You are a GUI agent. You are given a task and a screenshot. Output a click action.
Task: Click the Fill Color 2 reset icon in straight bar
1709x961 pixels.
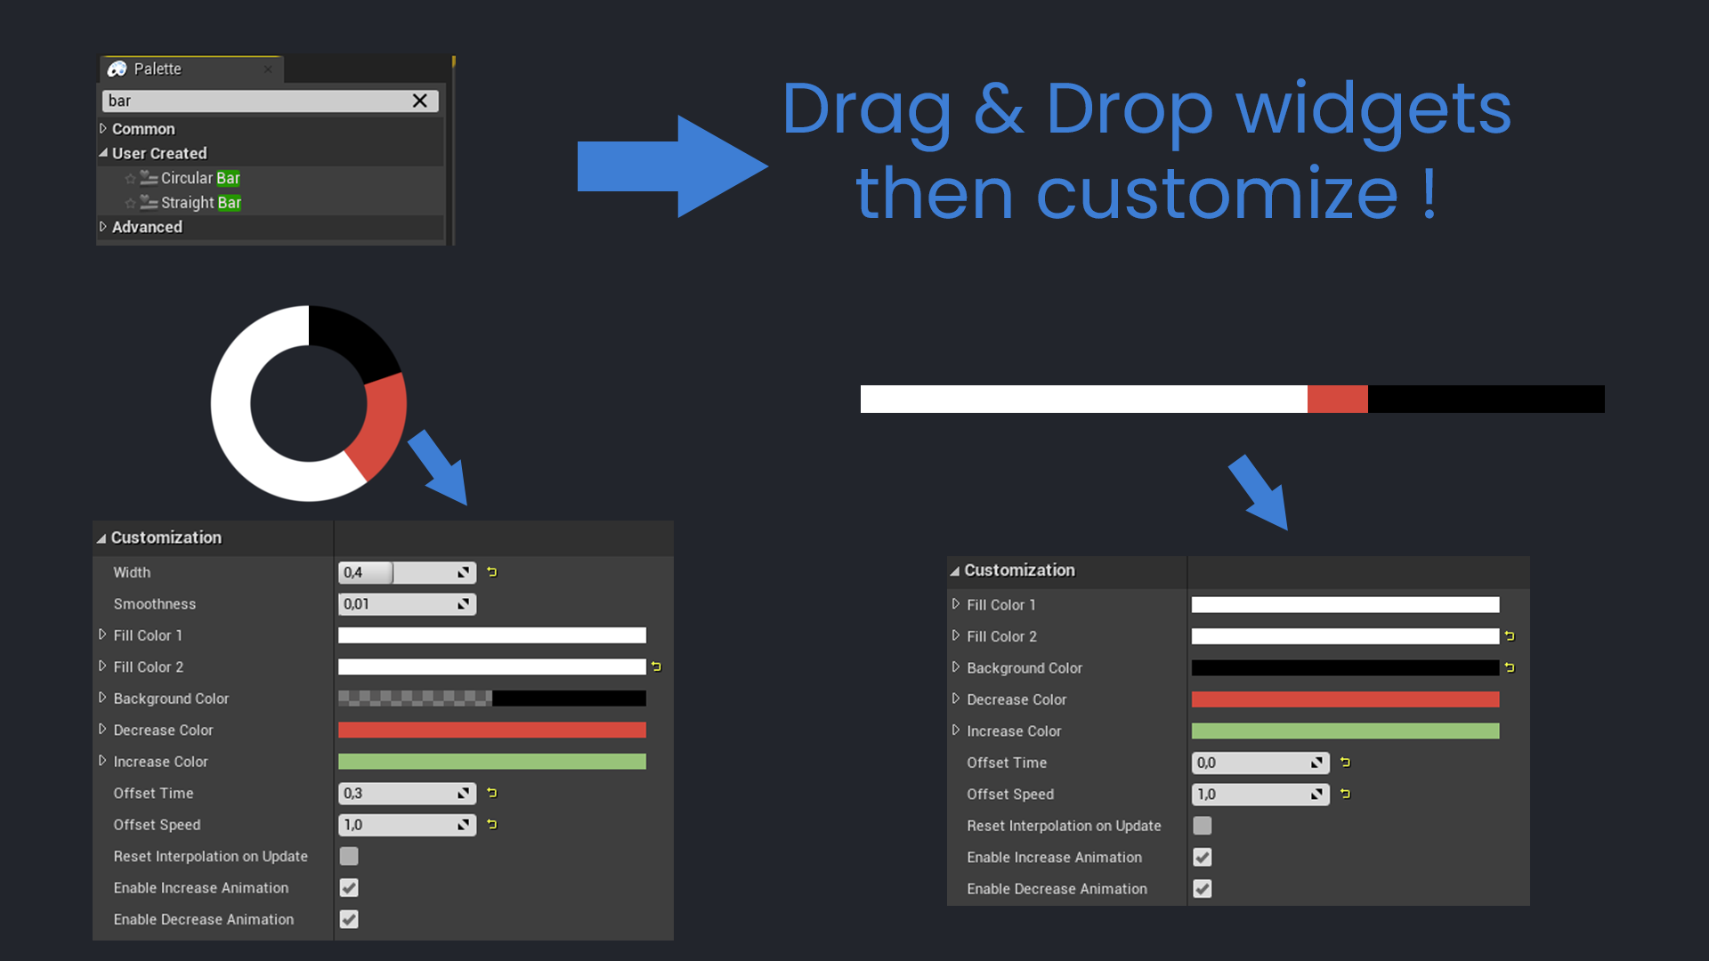pos(1510,634)
